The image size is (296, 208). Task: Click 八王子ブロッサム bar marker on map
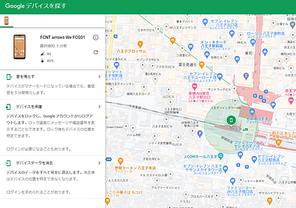(140, 45)
